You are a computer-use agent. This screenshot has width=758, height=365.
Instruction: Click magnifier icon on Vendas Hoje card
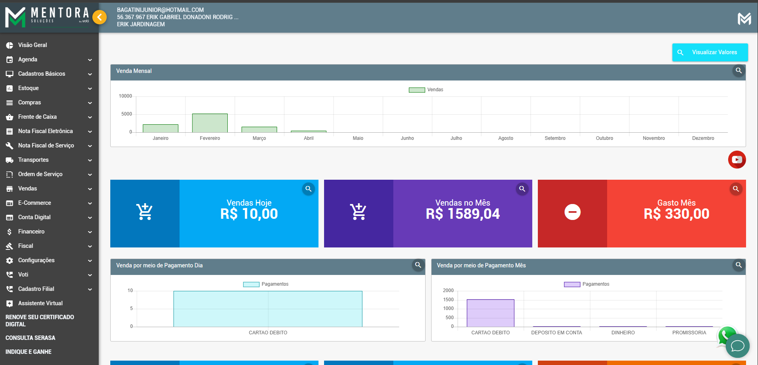point(308,189)
